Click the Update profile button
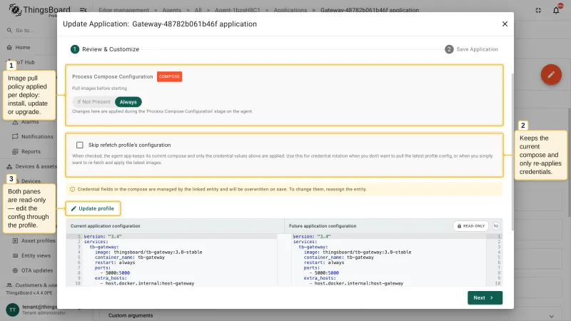 (x=93, y=208)
